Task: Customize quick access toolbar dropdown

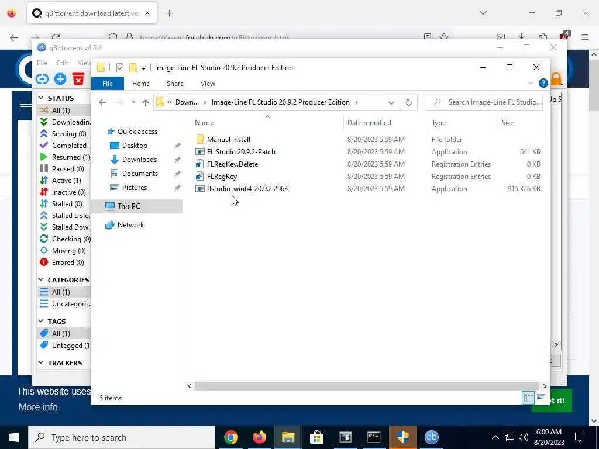Action: 144,68
